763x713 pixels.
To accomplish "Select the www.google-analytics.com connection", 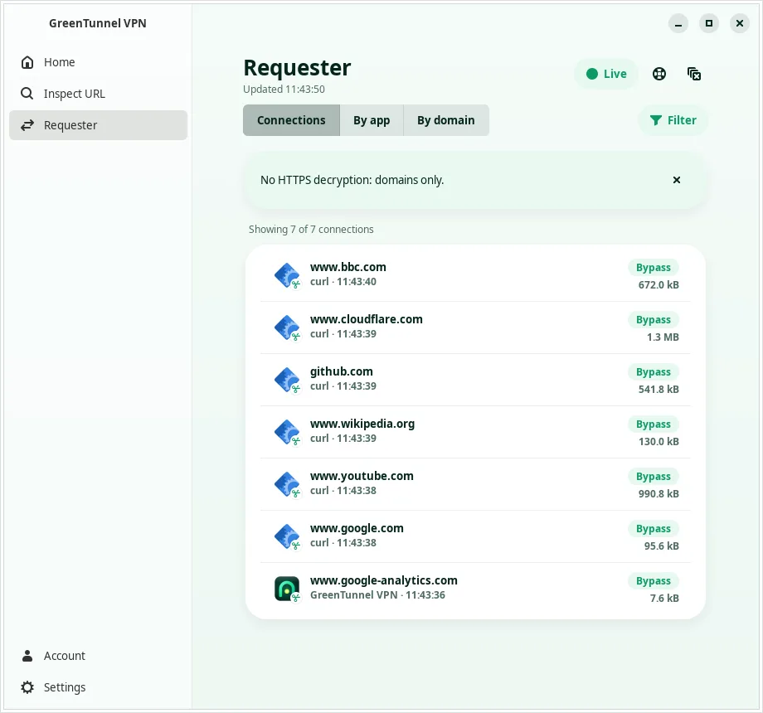I will (x=475, y=589).
